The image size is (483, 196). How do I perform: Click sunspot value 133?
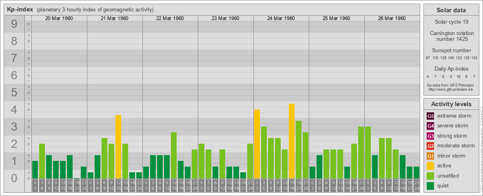[474, 58]
